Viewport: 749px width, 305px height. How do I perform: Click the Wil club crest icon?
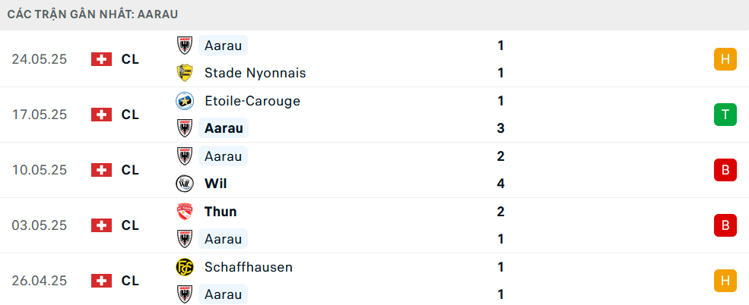click(x=184, y=184)
